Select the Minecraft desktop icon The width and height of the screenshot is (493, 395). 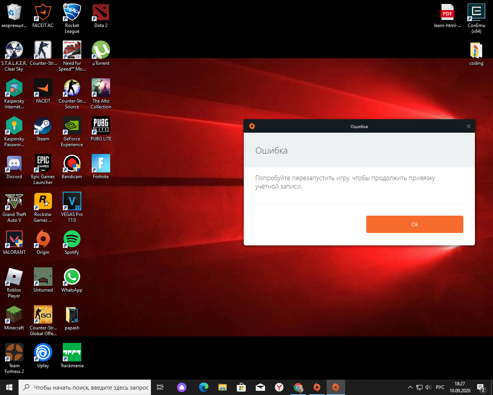point(14,318)
